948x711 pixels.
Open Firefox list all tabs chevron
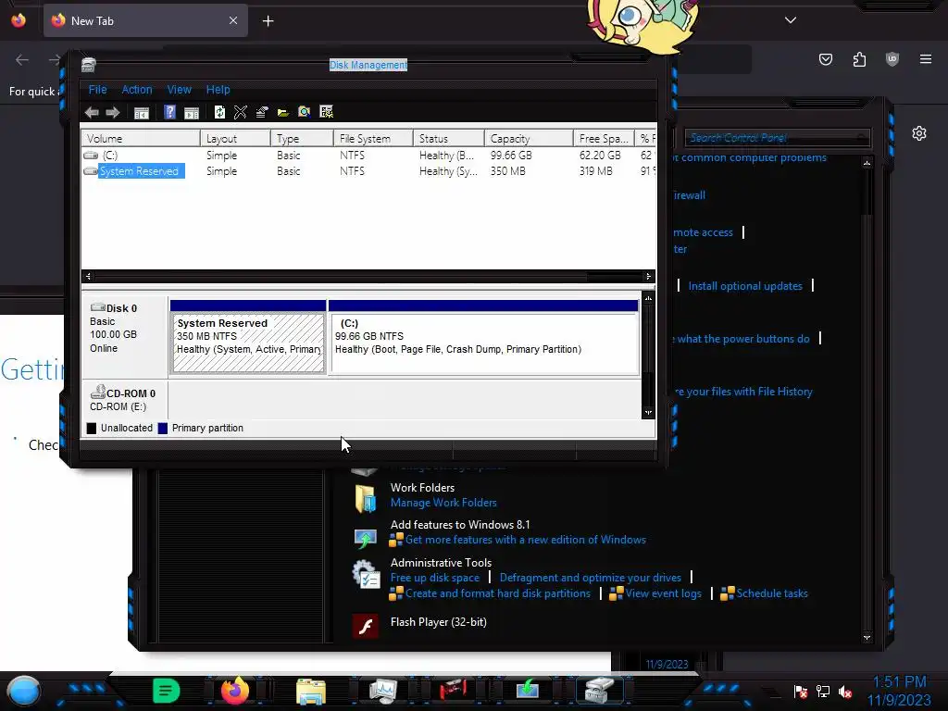(x=791, y=20)
